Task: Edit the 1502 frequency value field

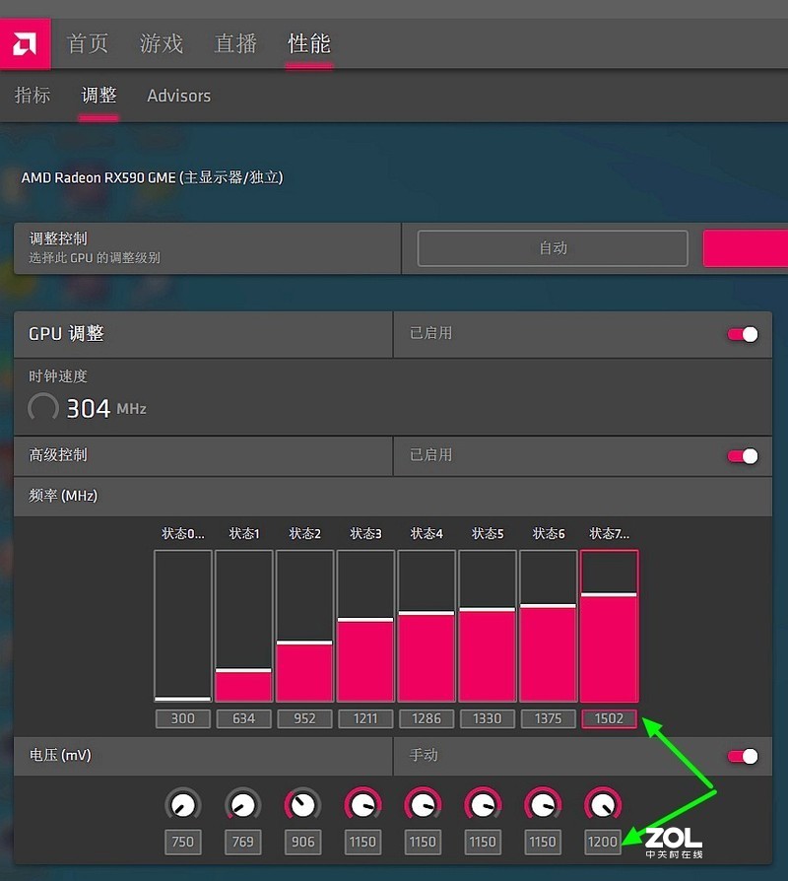Action: click(x=609, y=718)
